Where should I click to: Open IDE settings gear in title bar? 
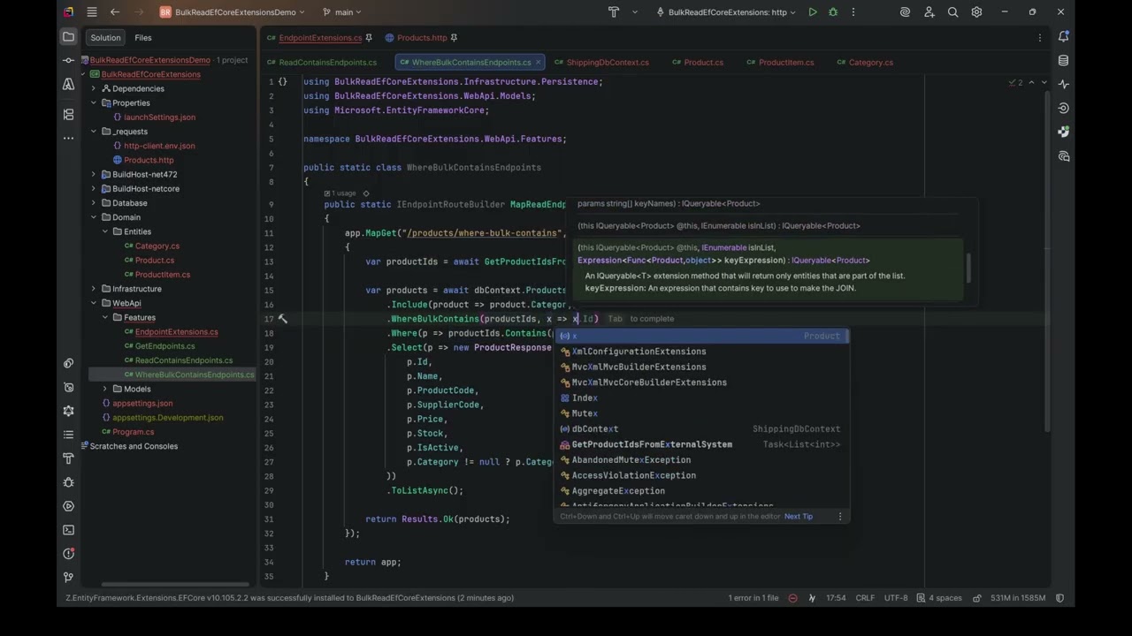tap(976, 12)
